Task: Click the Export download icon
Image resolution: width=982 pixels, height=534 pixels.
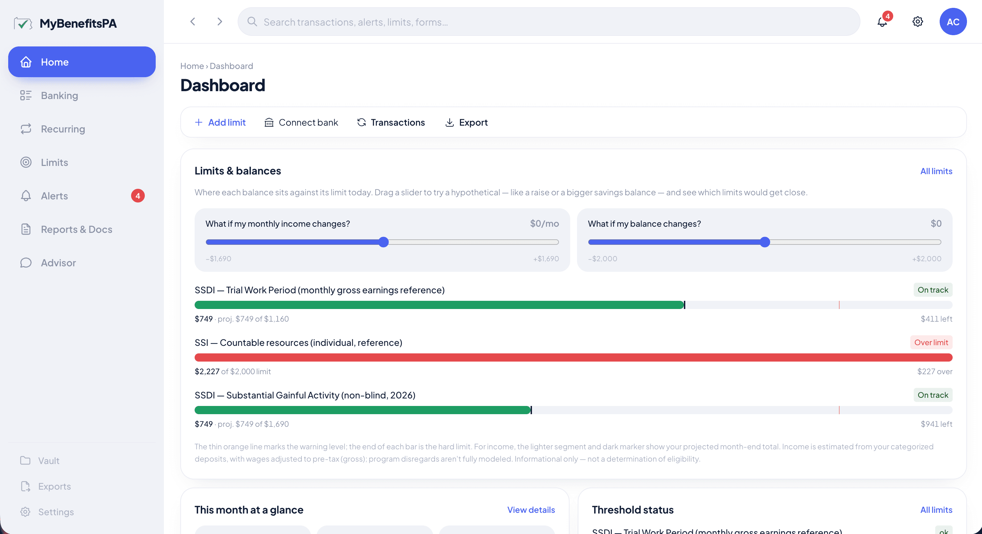Action: (x=449, y=122)
